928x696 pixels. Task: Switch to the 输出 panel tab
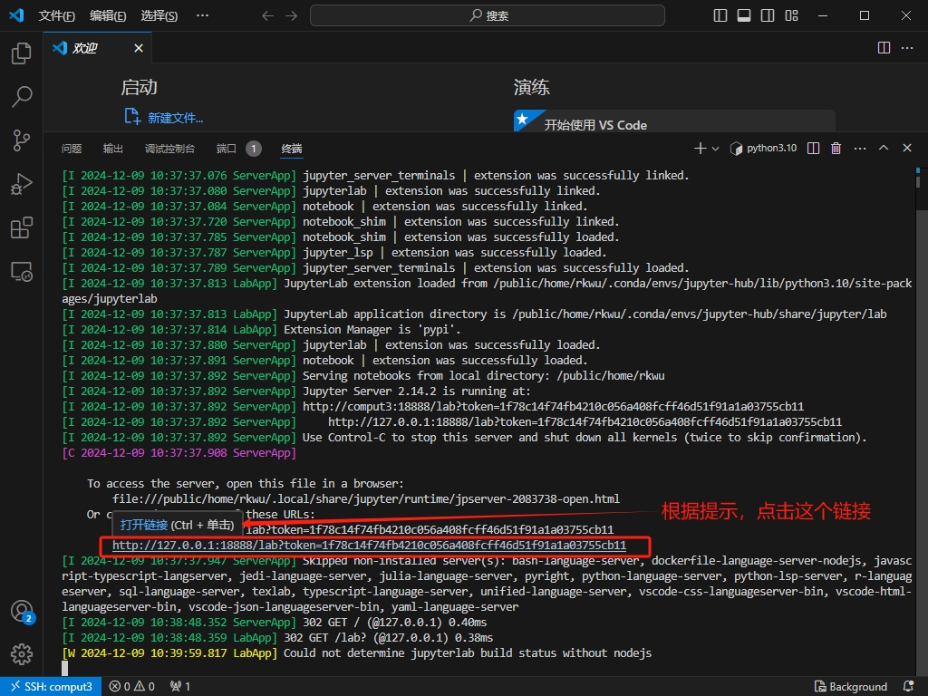113,149
